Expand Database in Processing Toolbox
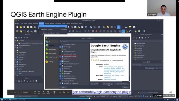Screen dimensions: 179x101 coord(133,48)
